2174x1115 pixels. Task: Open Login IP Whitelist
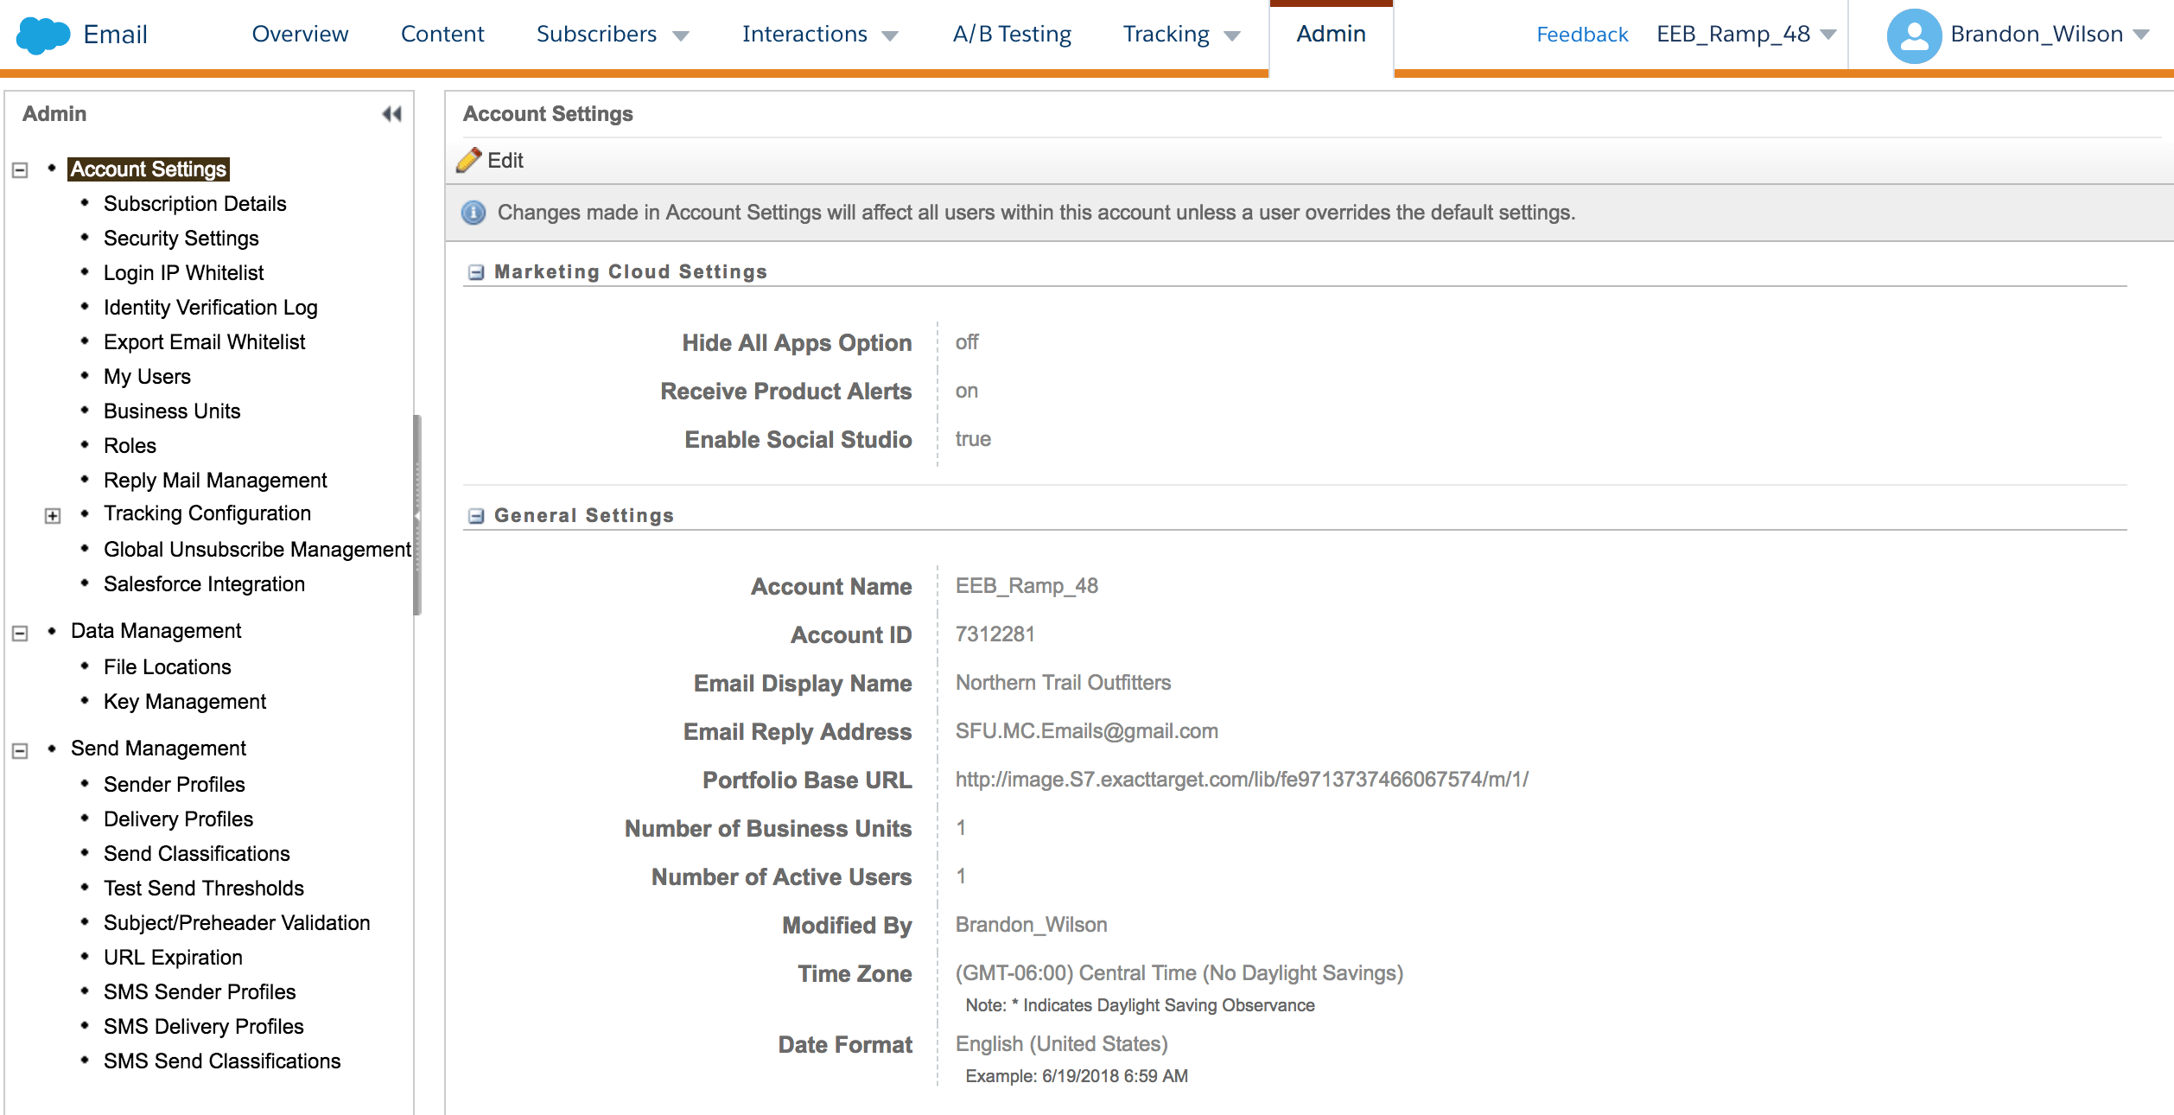coord(183,272)
